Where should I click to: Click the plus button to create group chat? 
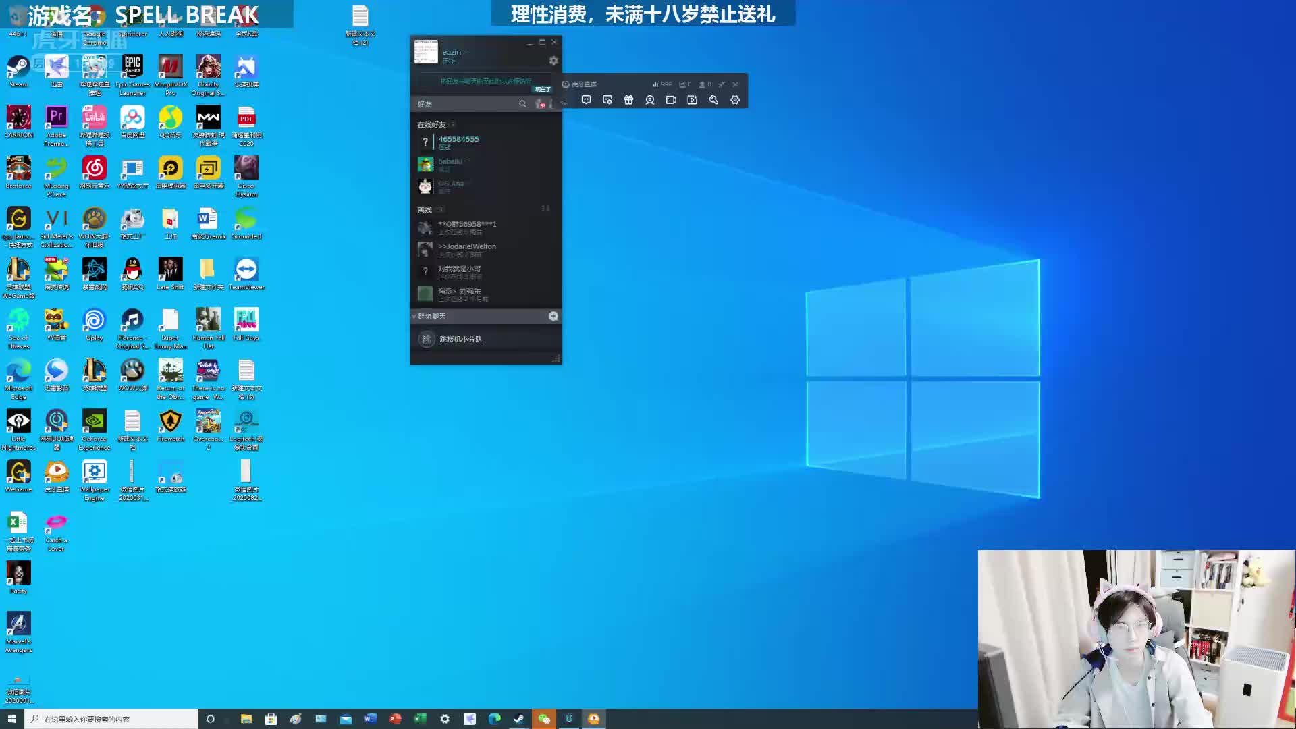click(553, 316)
